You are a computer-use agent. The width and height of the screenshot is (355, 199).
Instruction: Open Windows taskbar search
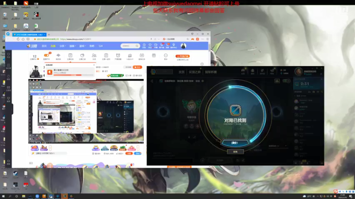click(10, 196)
